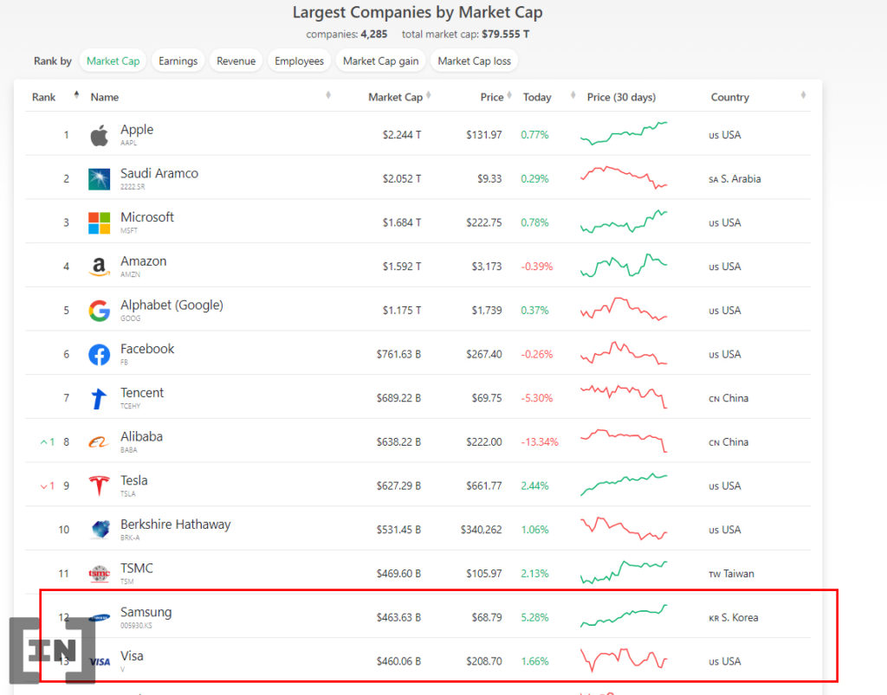
Task: Sort by Price column header arrow
Action: [509, 95]
